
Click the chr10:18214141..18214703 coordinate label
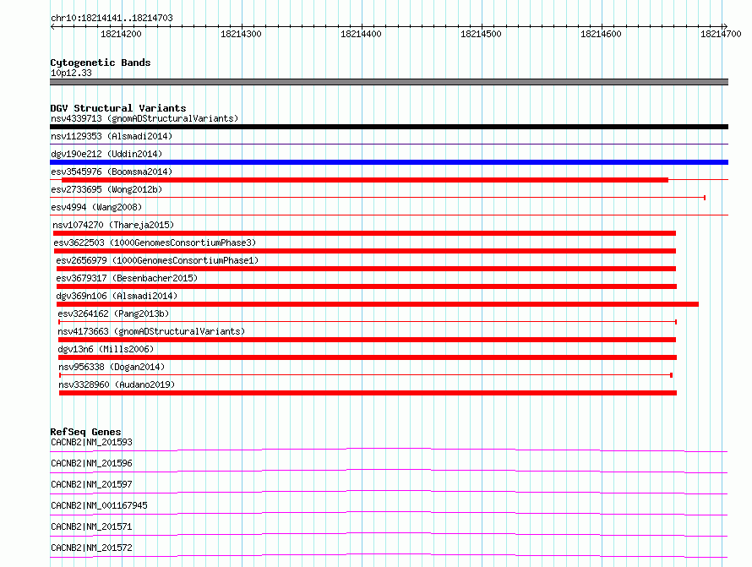tap(112, 18)
